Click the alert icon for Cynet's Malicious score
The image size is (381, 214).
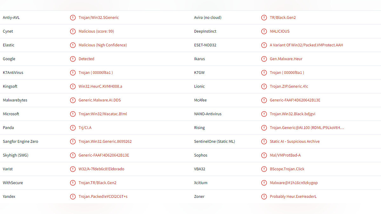[x=73, y=31]
